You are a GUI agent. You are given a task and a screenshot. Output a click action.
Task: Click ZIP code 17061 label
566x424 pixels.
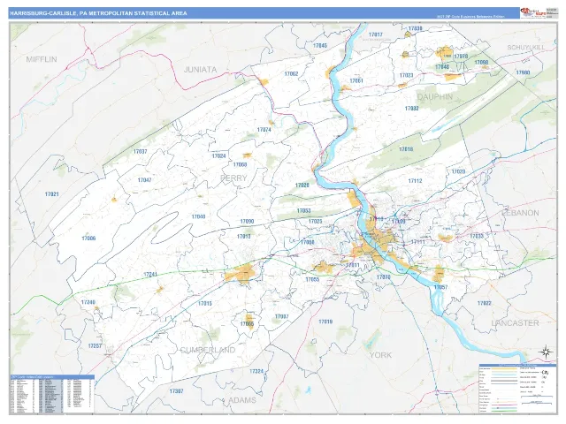pyautogui.click(x=356, y=80)
